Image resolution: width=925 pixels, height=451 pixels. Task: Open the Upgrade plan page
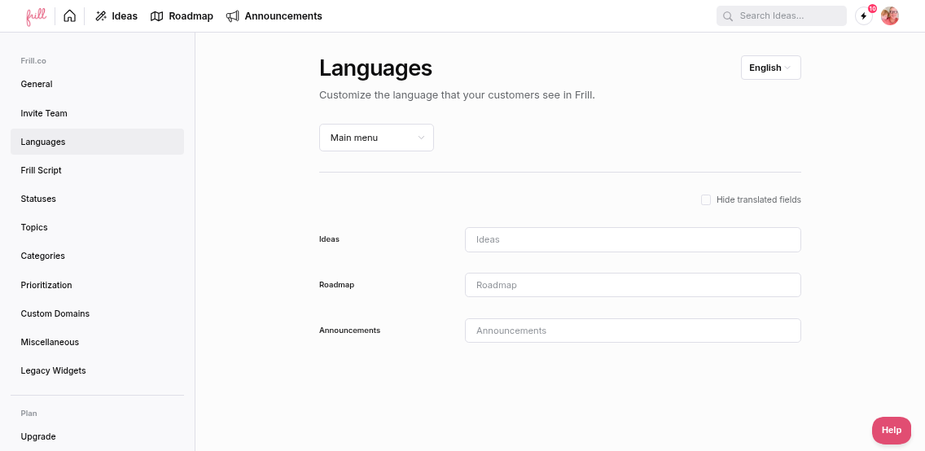pyautogui.click(x=98, y=437)
